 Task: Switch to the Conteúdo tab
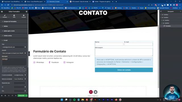[5, 16]
